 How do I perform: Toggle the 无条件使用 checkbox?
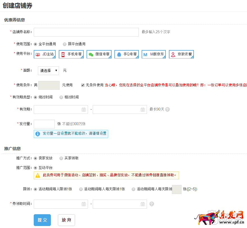coord(83,85)
